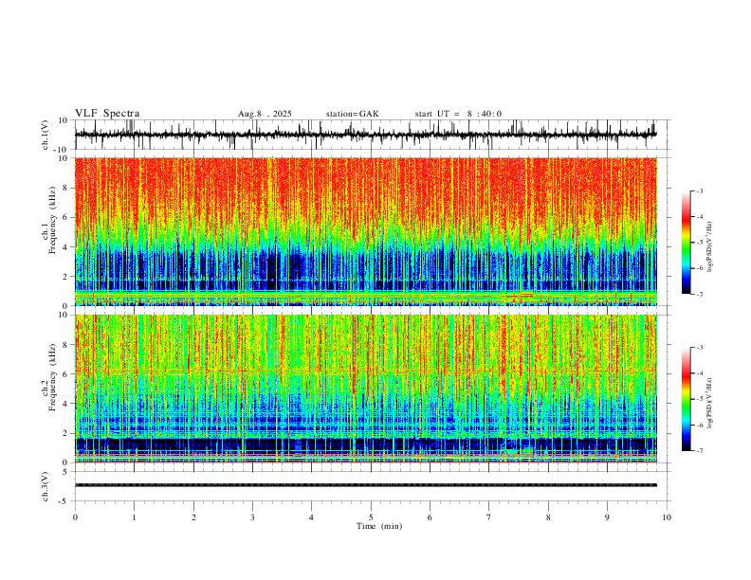Click inside the ch.2 spectrogram panel
The width and height of the screenshot is (751, 580).
point(365,389)
